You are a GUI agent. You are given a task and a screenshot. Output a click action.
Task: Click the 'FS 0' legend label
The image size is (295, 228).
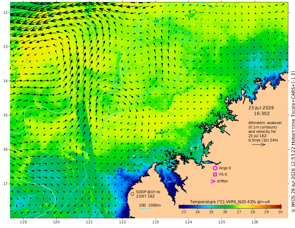pyautogui.click(x=223, y=175)
